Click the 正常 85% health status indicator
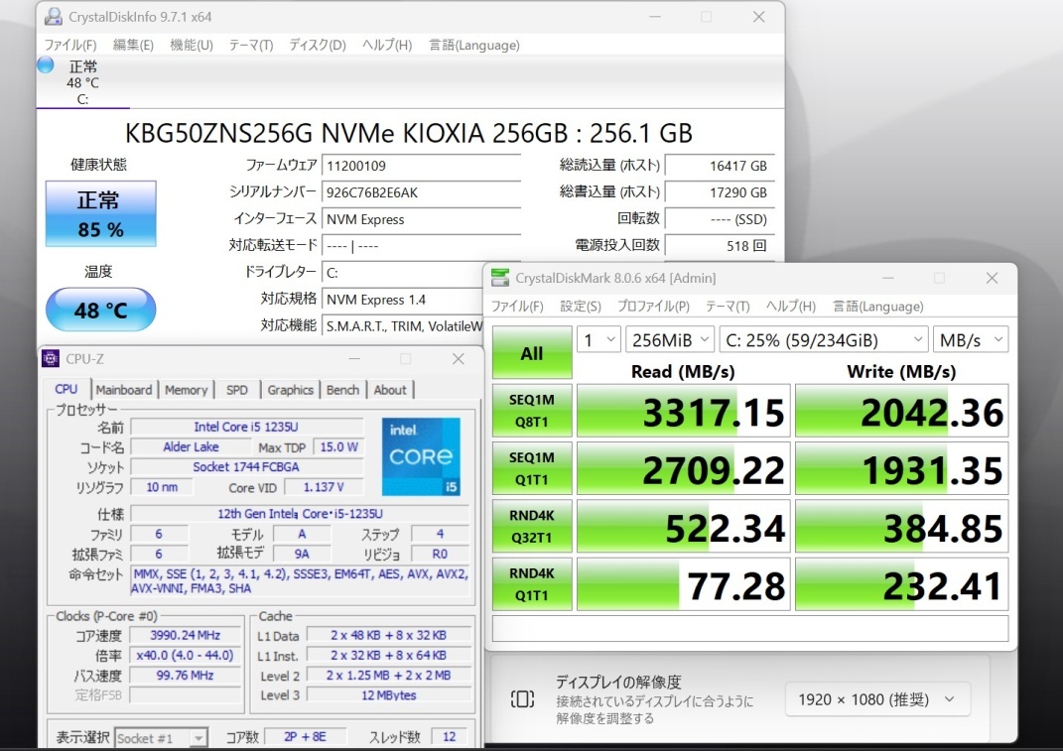This screenshot has width=1063, height=751. click(x=100, y=213)
